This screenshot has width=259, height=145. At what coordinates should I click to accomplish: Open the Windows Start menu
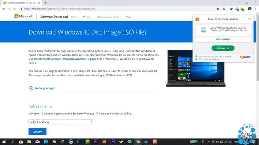pos(4,141)
